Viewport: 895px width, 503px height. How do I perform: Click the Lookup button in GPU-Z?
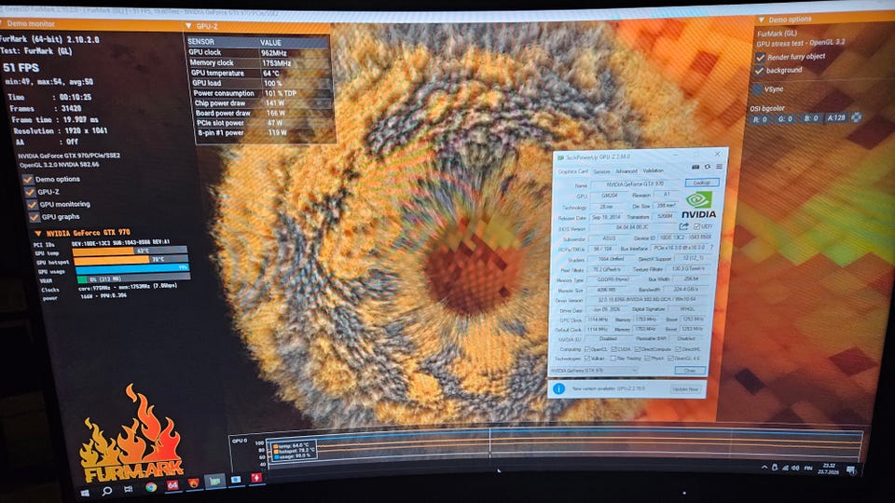point(701,183)
